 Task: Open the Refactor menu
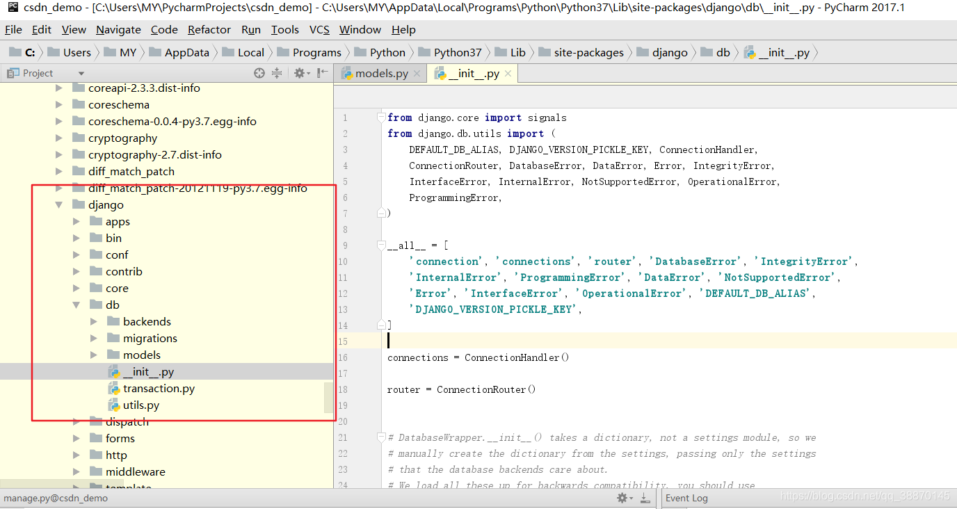pos(209,30)
